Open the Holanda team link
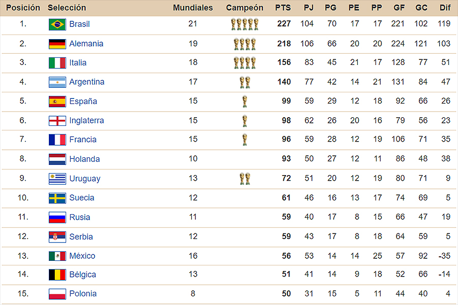The image size is (458, 305). coord(84,159)
